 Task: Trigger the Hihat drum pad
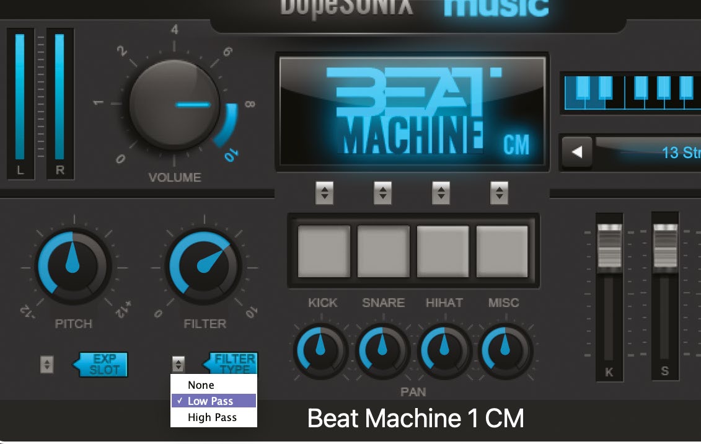[443, 251]
